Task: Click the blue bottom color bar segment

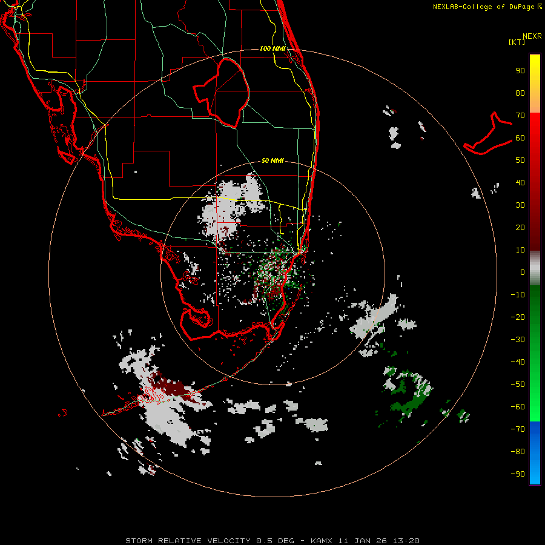Action: [535, 453]
